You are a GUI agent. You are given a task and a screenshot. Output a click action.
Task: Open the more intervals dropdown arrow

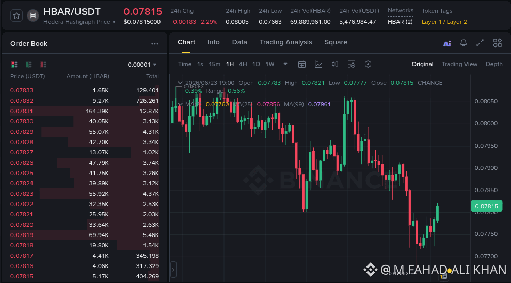click(x=285, y=64)
